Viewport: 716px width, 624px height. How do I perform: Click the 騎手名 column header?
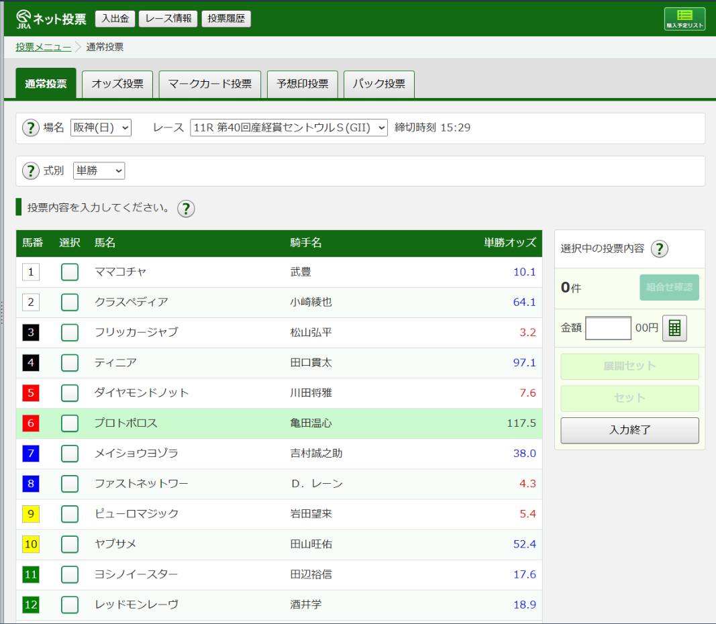(305, 243)
